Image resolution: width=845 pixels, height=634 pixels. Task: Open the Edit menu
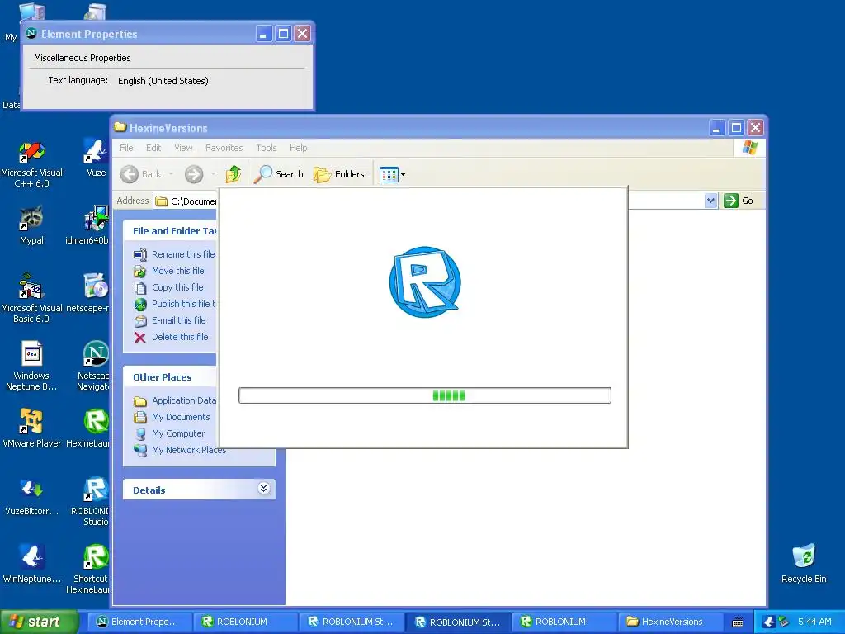click(153, 148)
